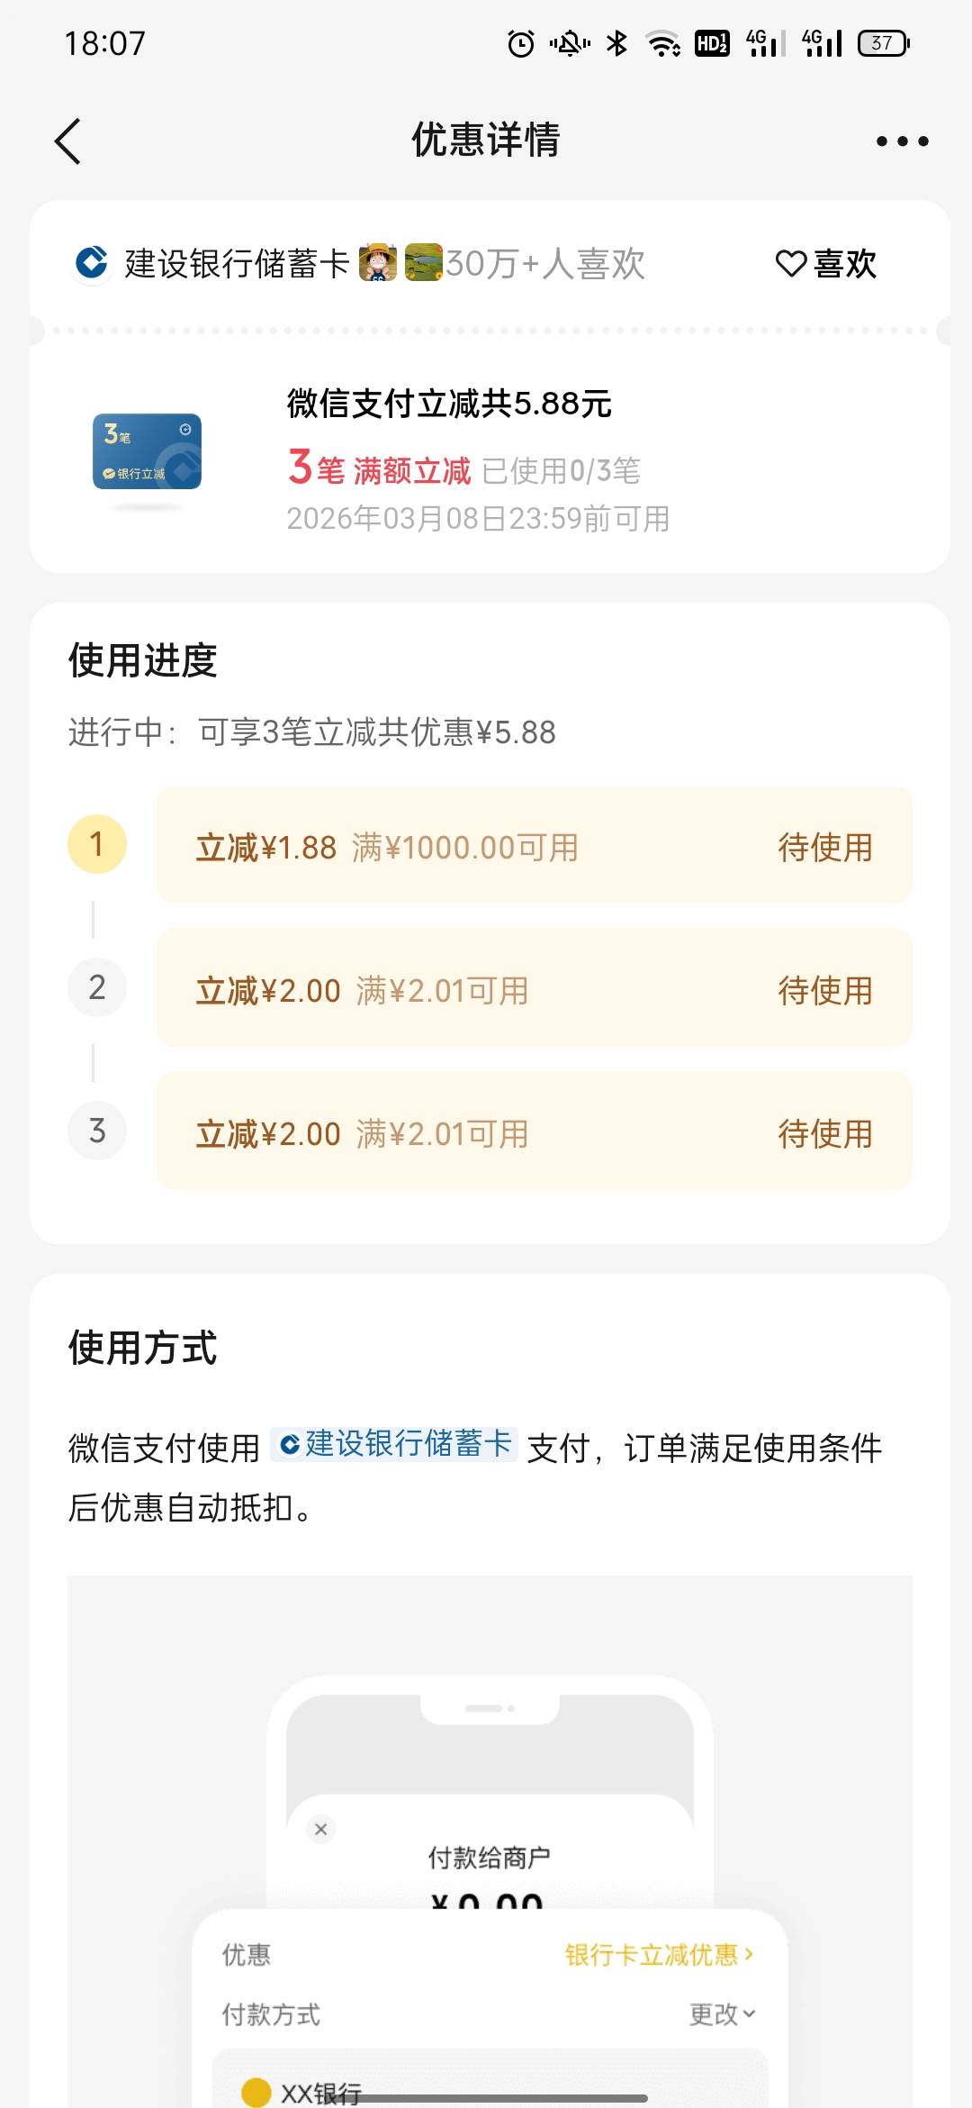972x2108 pixels.
Task: Open the three-dot more options menu
Action: [902, 141]
